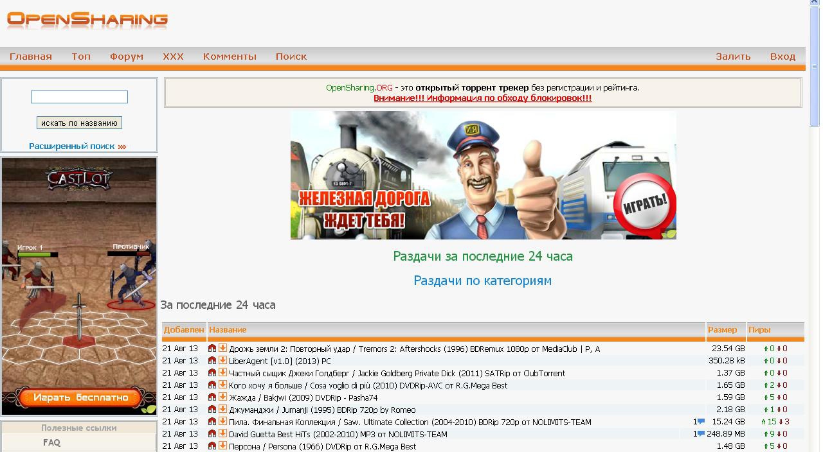Click magnet icon for Cosa voglio di più

(212, 385)
